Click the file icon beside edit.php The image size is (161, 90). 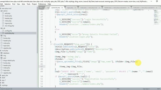3,13
